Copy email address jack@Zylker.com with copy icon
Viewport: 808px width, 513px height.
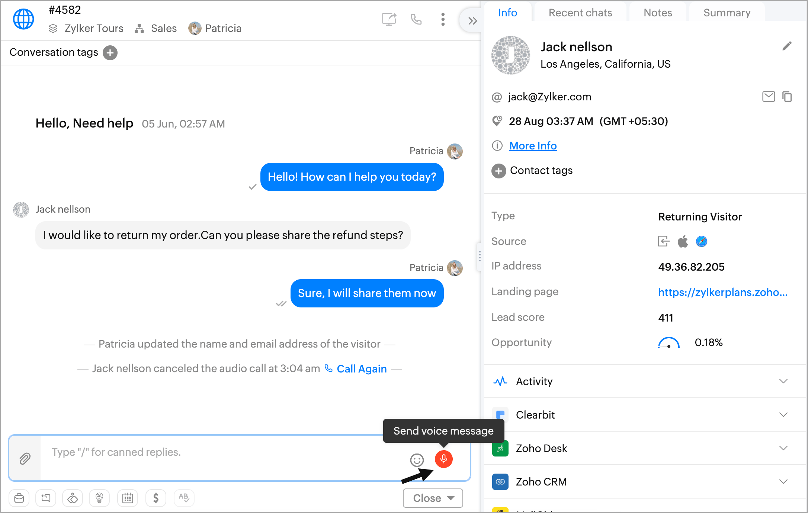(787, 97)
